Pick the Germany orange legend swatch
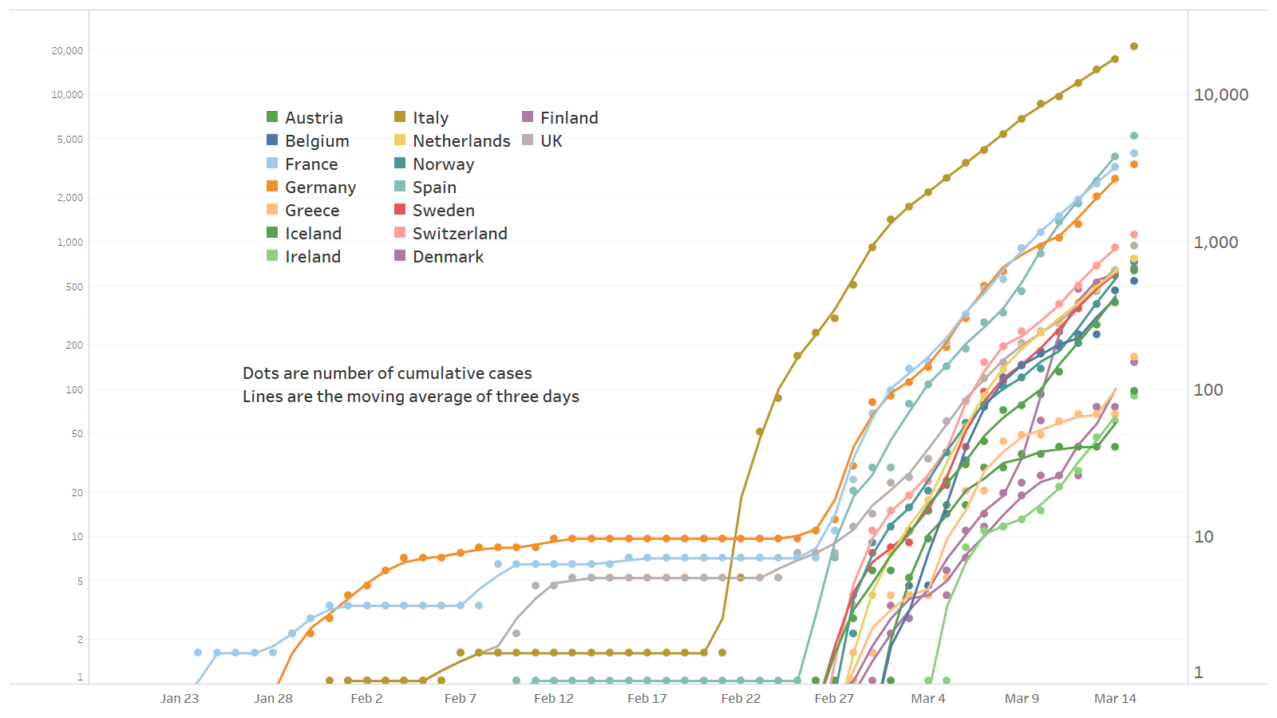Screen dimensions: 1277x718 (x=272, y=187)
